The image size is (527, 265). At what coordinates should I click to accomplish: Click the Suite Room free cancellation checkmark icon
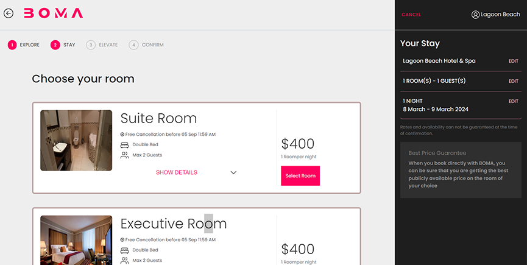[x=122, y=134]
